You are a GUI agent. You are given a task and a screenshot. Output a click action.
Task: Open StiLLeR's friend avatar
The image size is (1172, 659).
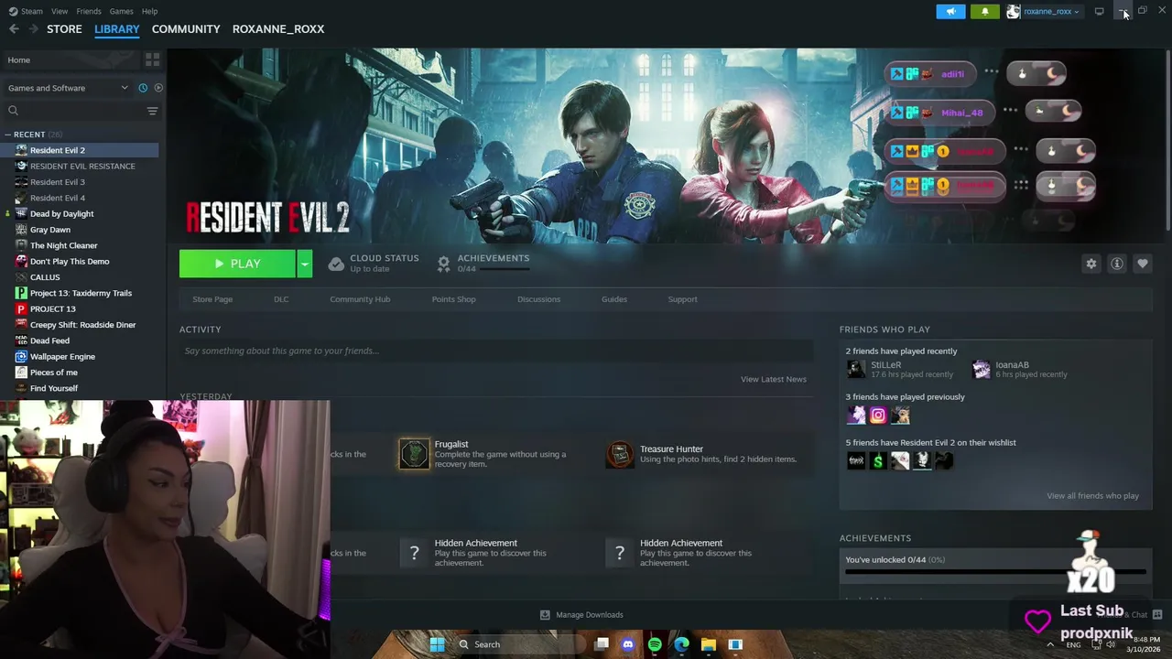click(855, 369)
